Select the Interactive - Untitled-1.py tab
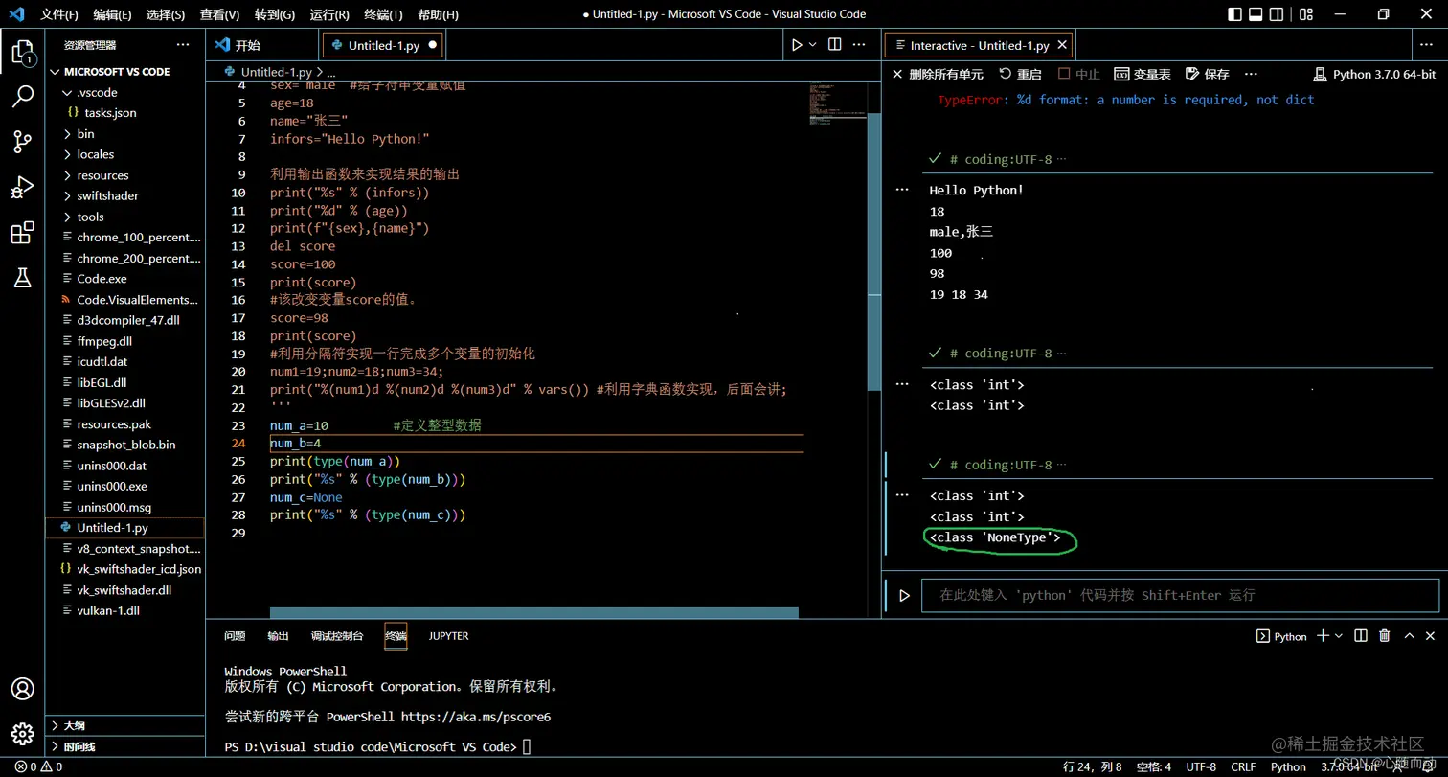 tap(979, 45)
